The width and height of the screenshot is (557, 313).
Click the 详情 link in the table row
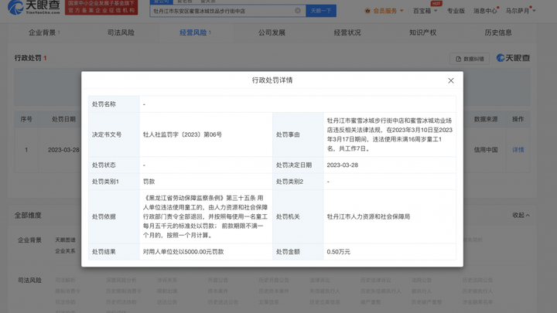pos(518,150)
